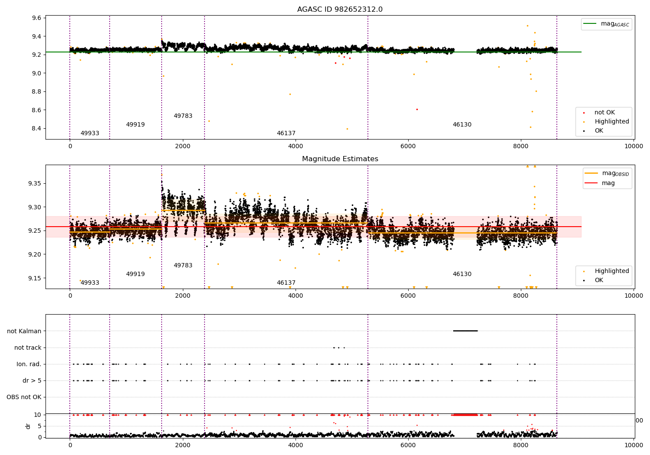
Task: Click the 'not Kalman' row label
Action: point(24,331)
